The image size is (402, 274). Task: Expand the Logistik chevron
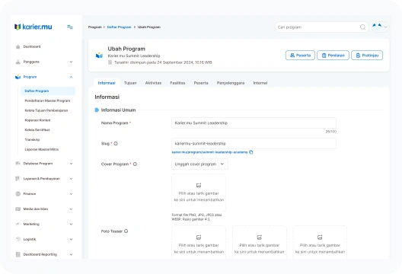coord(71,239)
